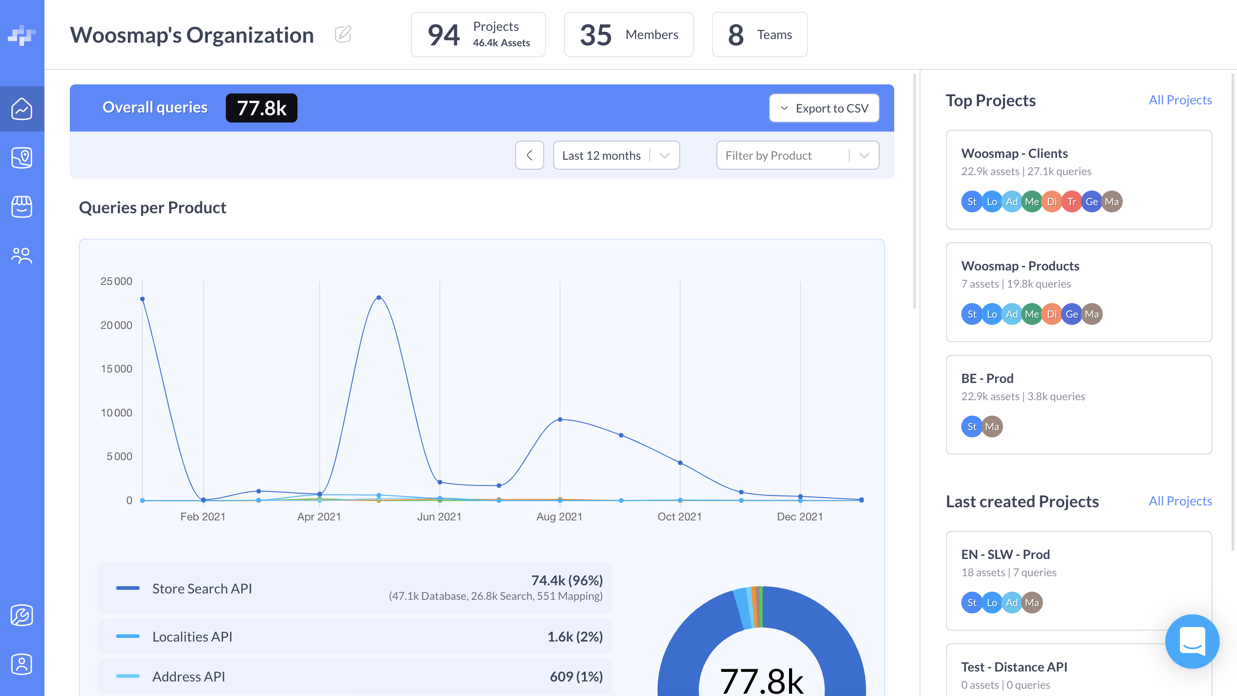Viewport: 1237px width, 696px height.
Task: Toggle Localities API legend series
Action: [192, 637]
